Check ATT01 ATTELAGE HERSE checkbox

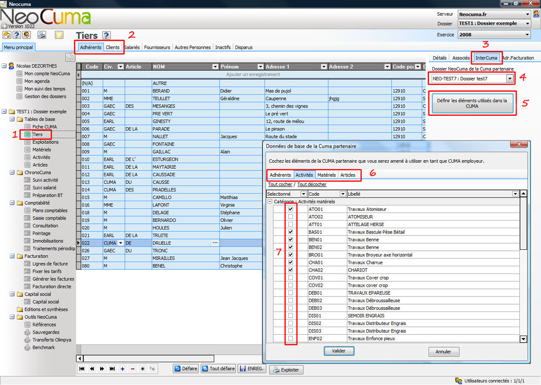coord(291,224)
